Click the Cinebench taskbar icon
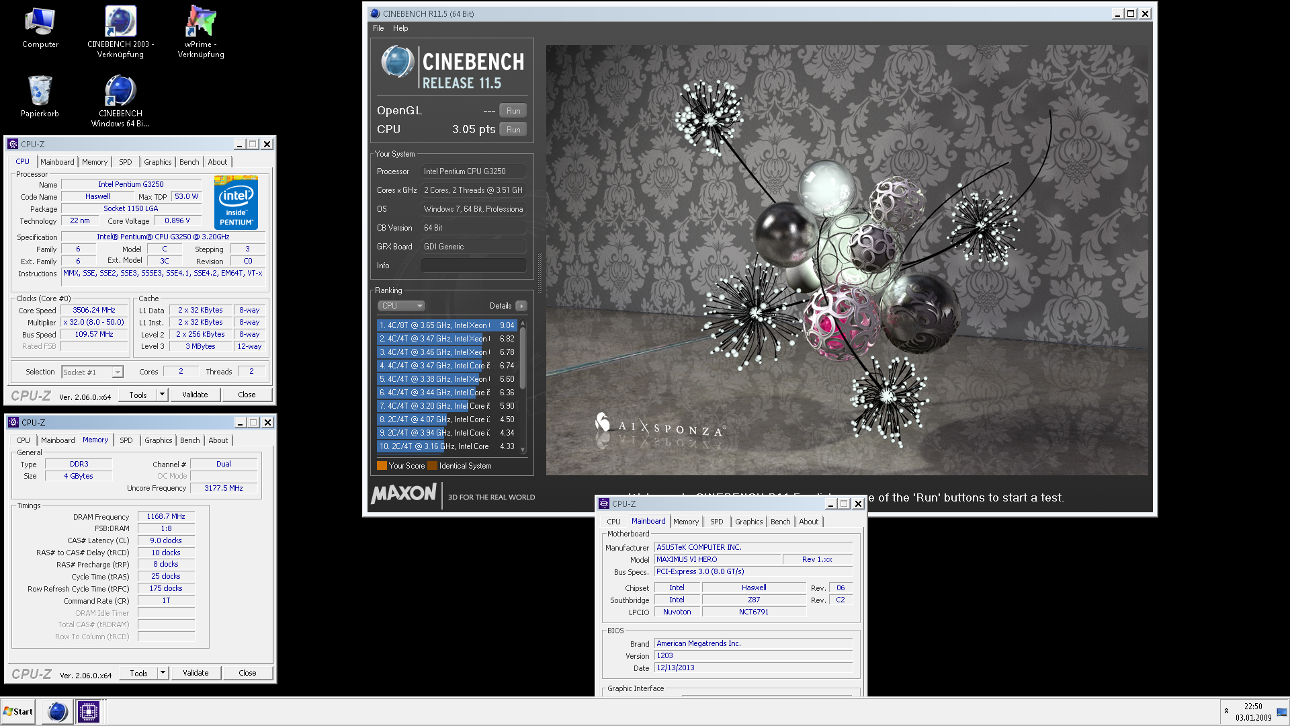The image size is (1290, 726). point(58,711)
